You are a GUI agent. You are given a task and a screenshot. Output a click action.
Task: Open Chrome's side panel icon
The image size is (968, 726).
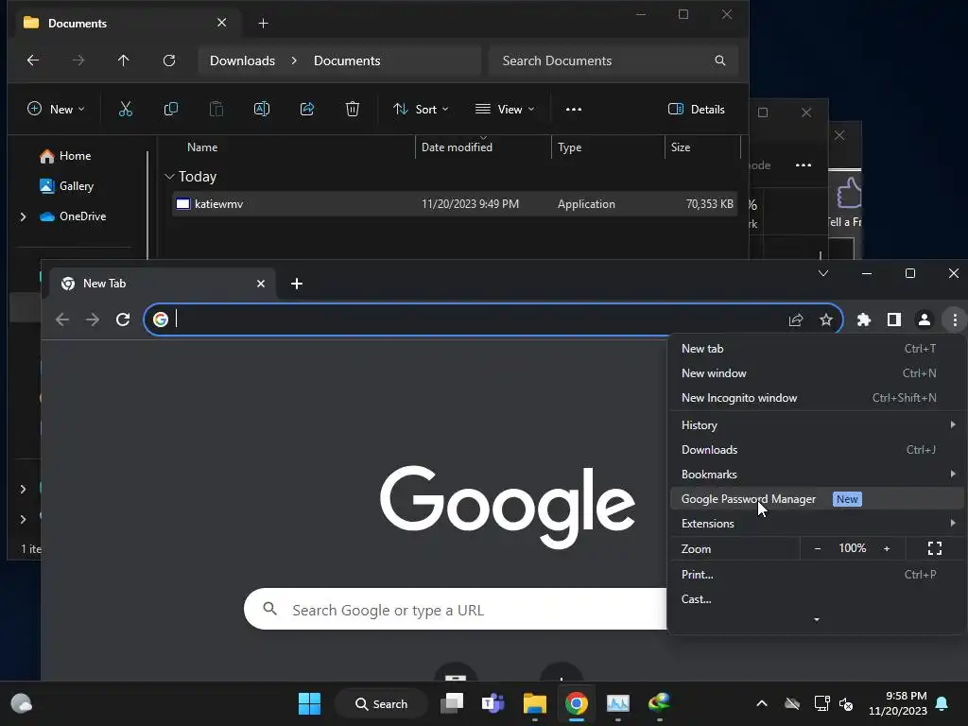(894, 320)
